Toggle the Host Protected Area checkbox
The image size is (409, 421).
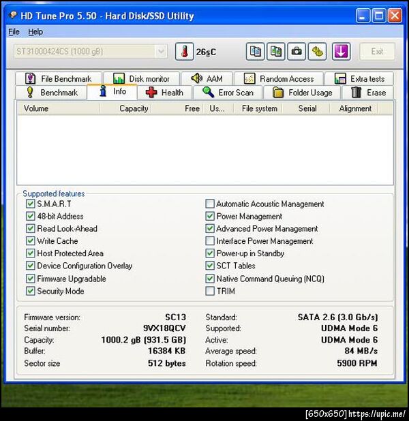tap(31, 253)
